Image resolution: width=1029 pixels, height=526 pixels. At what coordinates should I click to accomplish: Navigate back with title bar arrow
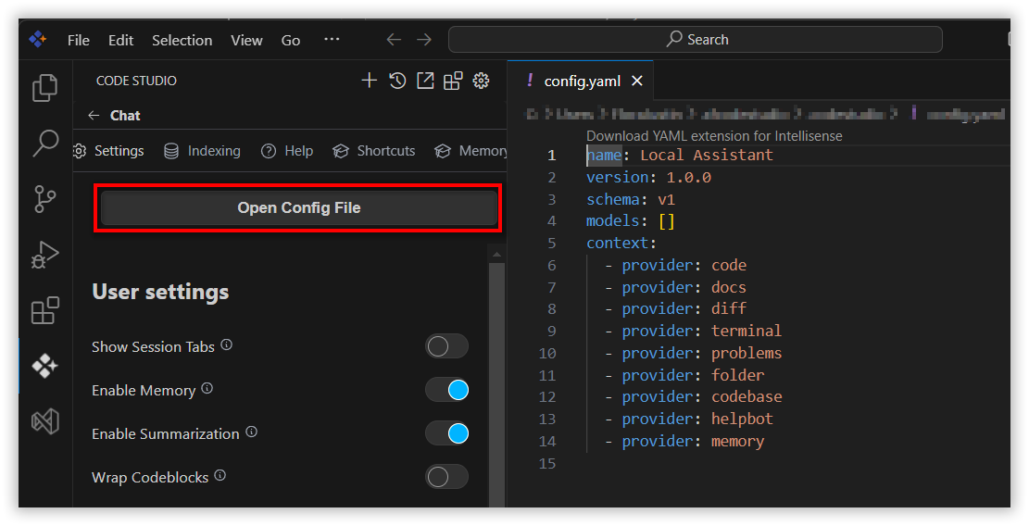[394, 39]
